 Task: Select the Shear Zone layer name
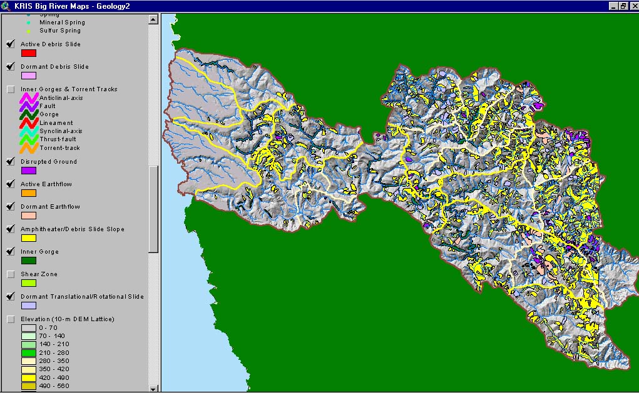[x=39, y=274]
